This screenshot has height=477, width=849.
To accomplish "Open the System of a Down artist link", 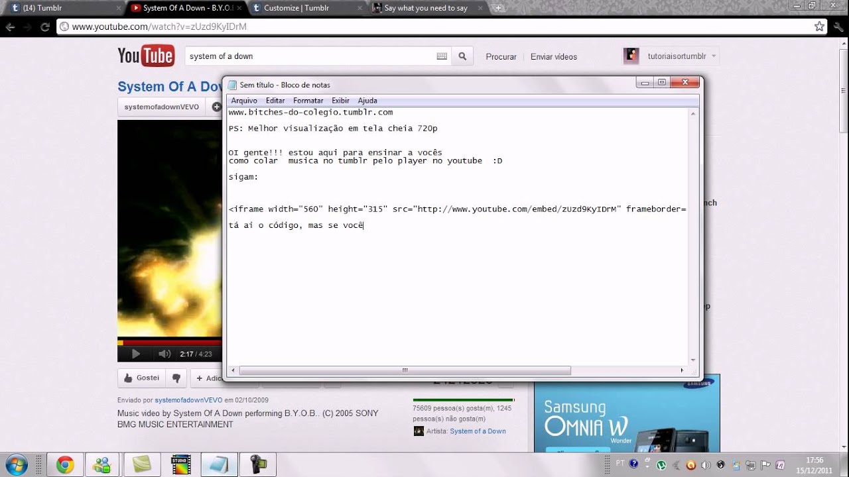I will [x=478, y=431].
